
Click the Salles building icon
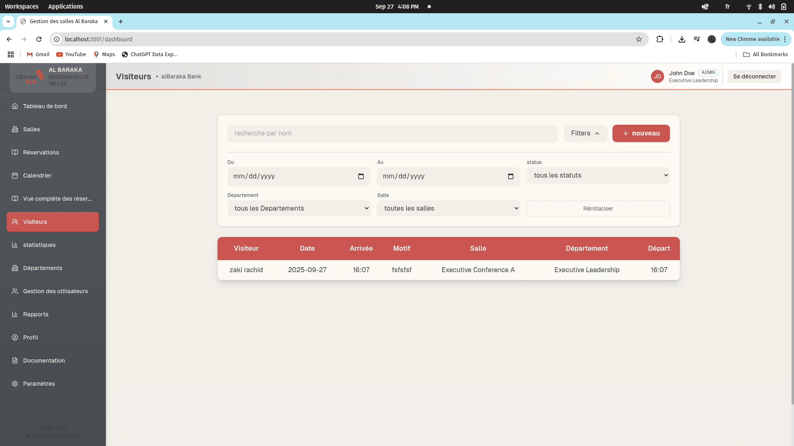[15, 129]
